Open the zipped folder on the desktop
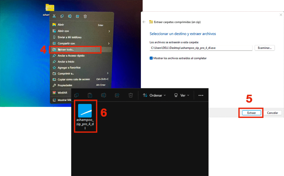 (x=50, y=8)
